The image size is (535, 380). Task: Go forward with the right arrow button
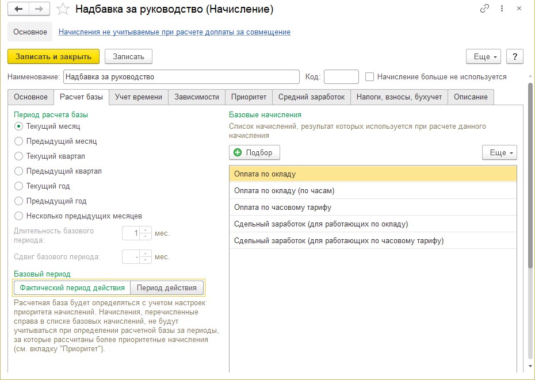tap(39, 9)
